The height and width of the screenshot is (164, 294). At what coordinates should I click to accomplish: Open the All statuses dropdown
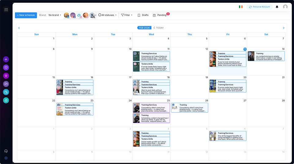click(107, 15)
